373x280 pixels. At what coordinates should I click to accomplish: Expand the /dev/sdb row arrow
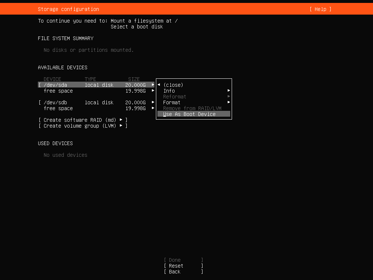coord(153,102)
